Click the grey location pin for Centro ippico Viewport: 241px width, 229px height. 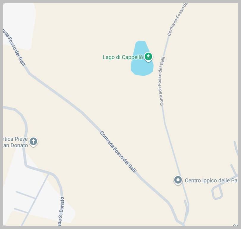pos(178,180)
